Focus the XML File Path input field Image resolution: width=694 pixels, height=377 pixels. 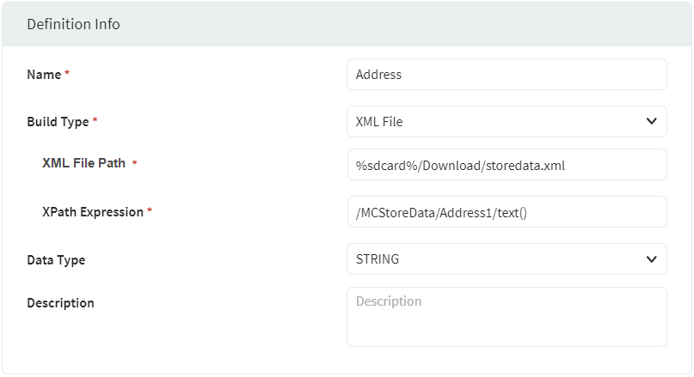pos(506,165)
